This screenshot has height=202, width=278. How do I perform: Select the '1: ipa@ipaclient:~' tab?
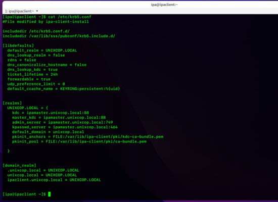pos(19,11)
